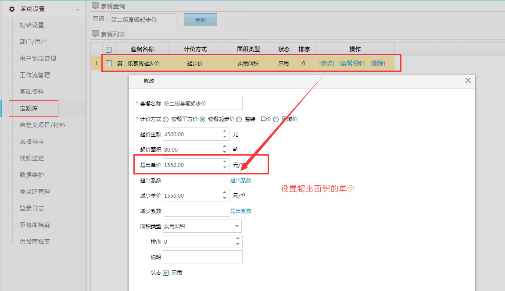The height and width of the screenshot is (291, 505).
Task: Close the 修改 dialog with X
Action: [468, 81]
